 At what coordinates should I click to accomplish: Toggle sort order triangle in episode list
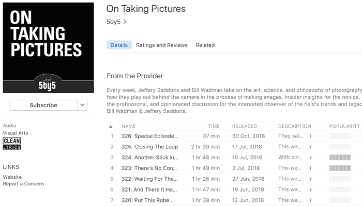pos(111,127)
